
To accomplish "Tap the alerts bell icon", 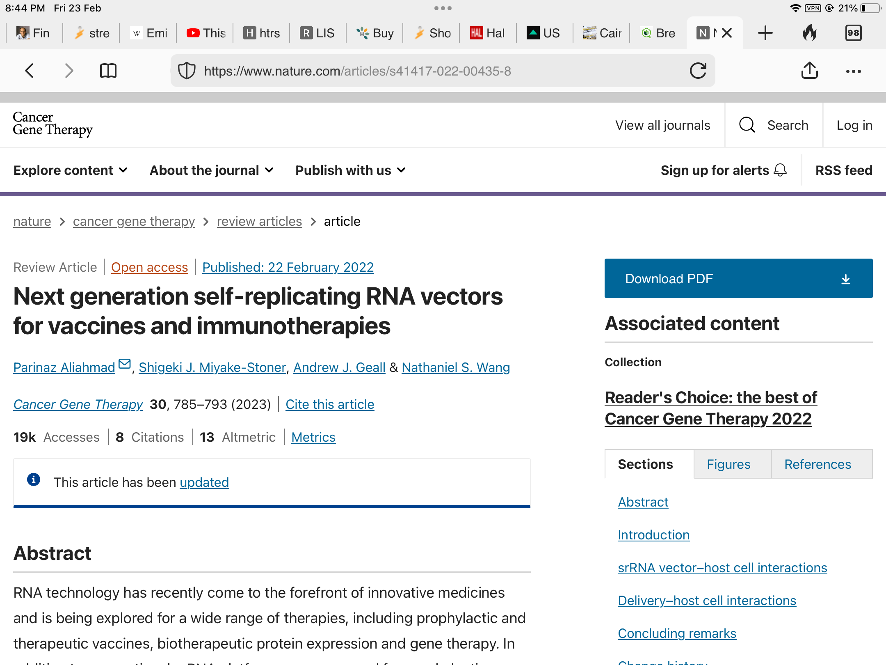I will point(780,170).
